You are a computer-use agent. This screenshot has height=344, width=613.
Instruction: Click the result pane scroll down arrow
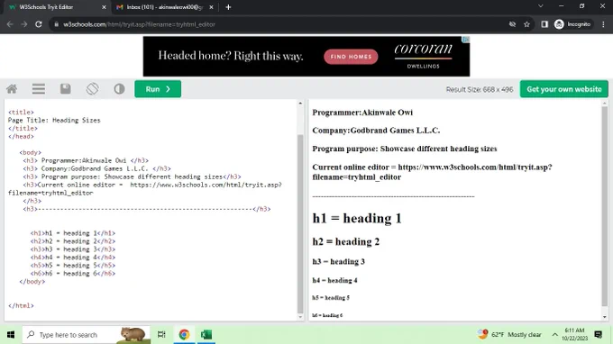pyautogui.click(x=605, y=317)
